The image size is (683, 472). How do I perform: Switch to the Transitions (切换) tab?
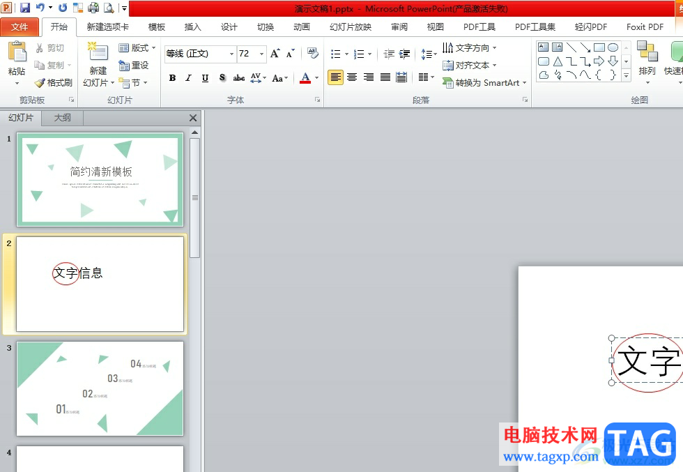[x=266, y=27]
